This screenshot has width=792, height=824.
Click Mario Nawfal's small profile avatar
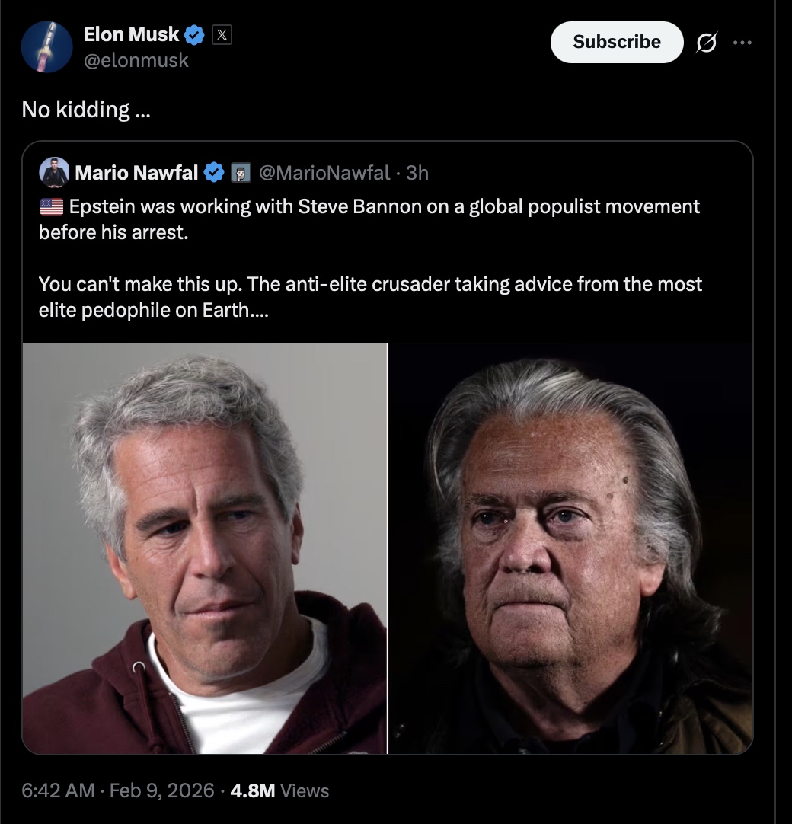[x=53, y=172]
